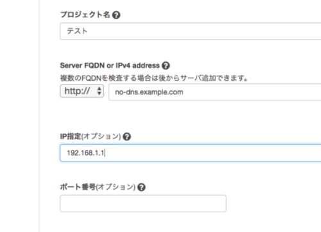Click the ポート番号(オプション) label
The height and width of the screenshot is (232, 321).
pyautogui.click(x=98, y=187)
